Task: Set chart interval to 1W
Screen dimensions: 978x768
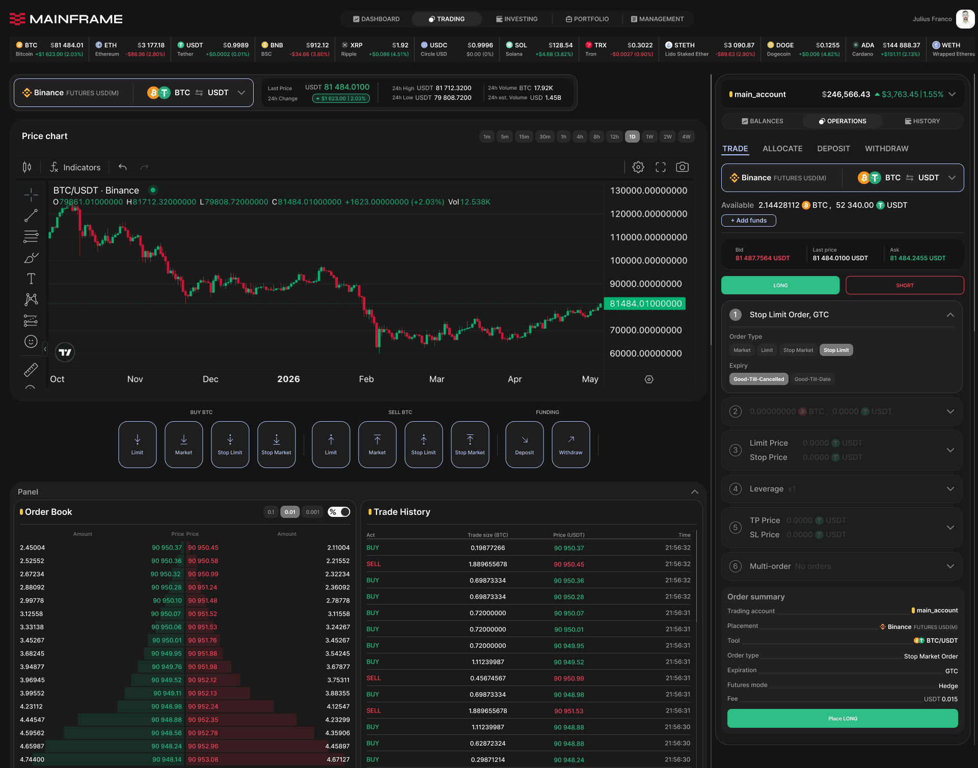Action: coord(649,136)
